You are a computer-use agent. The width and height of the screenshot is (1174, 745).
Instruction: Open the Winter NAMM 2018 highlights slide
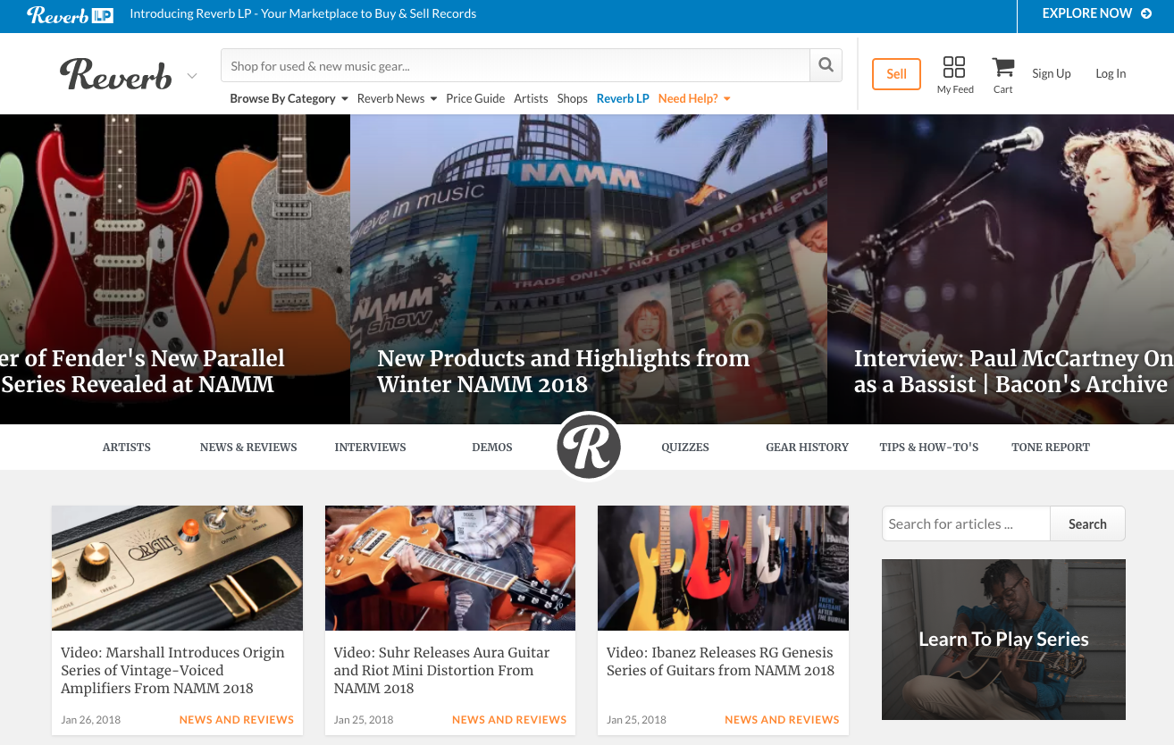[x=589, y=269]
